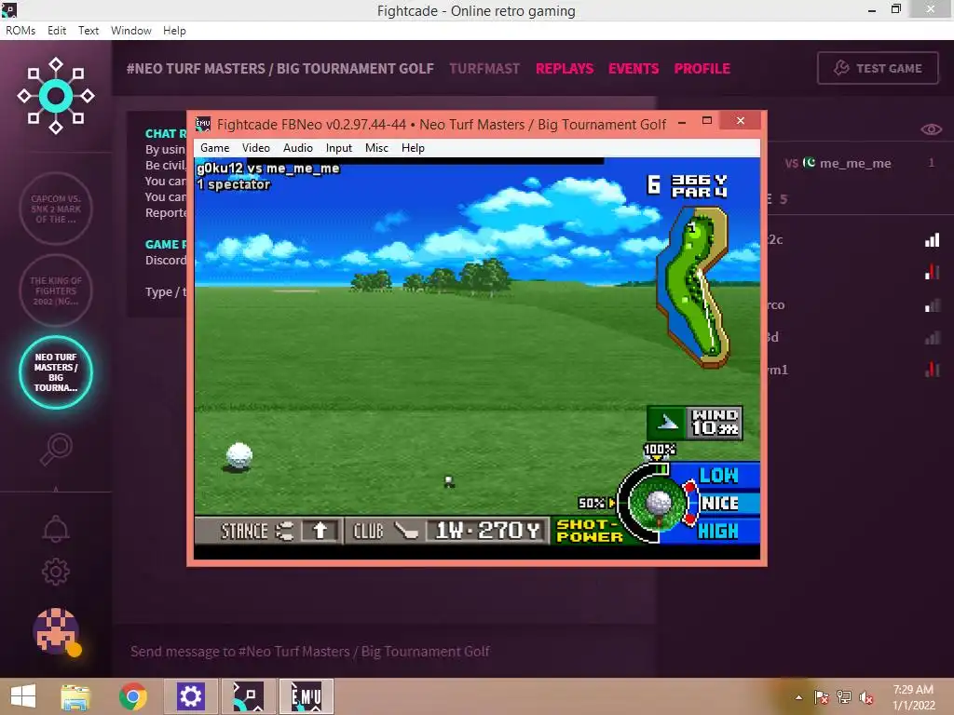Click the STANCE indicator in game HUD
Screen dimensions: 954x715
268,531
